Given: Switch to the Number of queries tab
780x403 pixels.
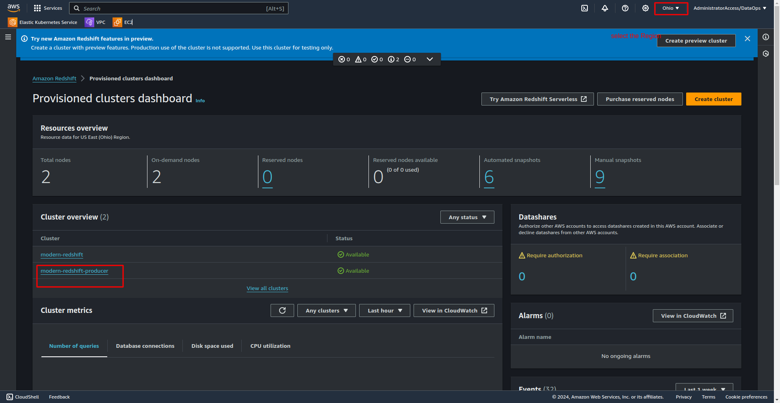Looking at the screenshot, I should tap(74, 346).
